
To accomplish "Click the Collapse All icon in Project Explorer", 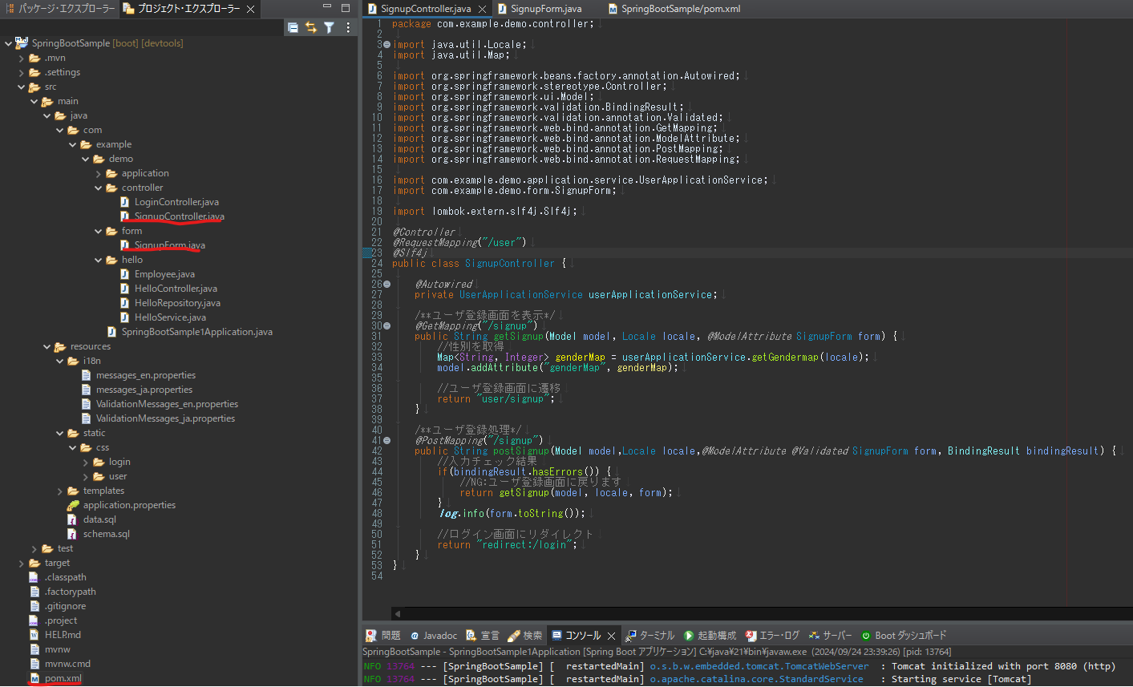I will (293, 27).
